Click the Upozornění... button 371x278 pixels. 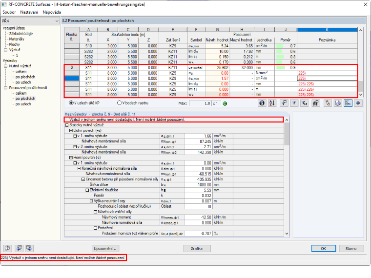(105, 248)
